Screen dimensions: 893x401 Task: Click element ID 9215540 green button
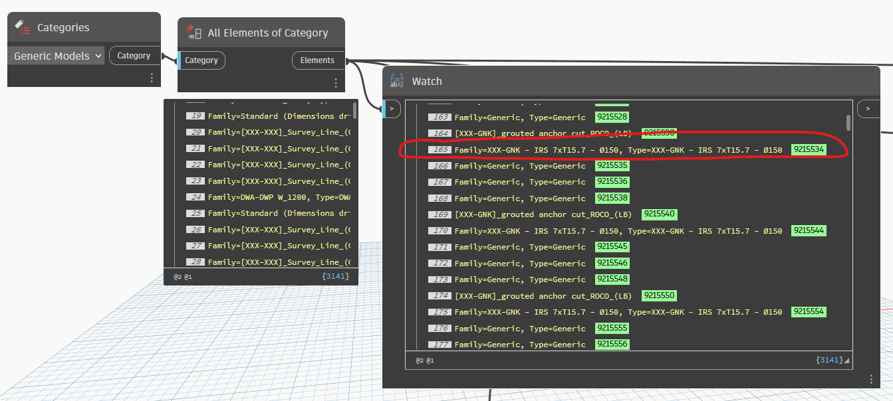659,214
